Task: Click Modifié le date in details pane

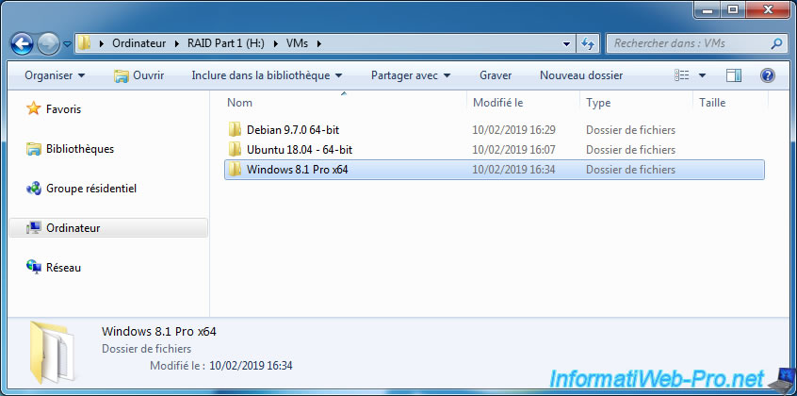Action: [x=251, y=366]
